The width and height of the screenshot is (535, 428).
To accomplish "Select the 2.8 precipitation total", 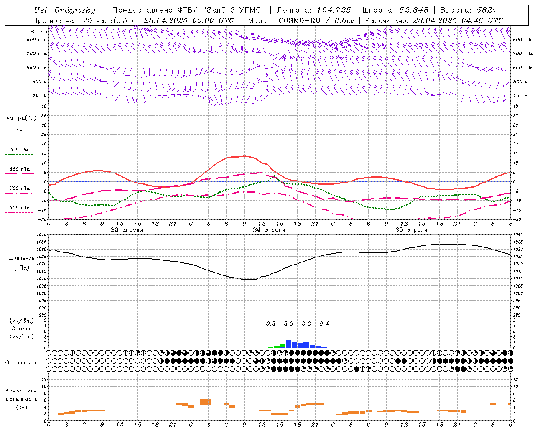I will tap(288, 324).
